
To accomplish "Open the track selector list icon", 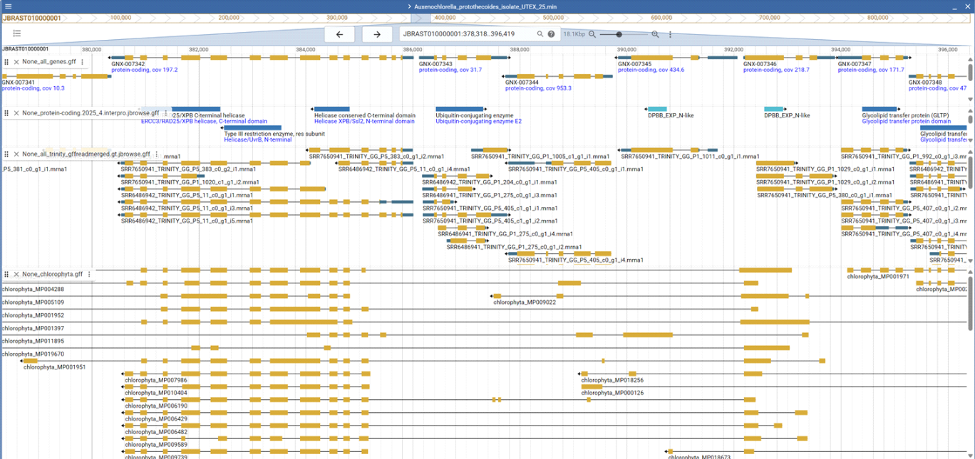I will (17, 33).
